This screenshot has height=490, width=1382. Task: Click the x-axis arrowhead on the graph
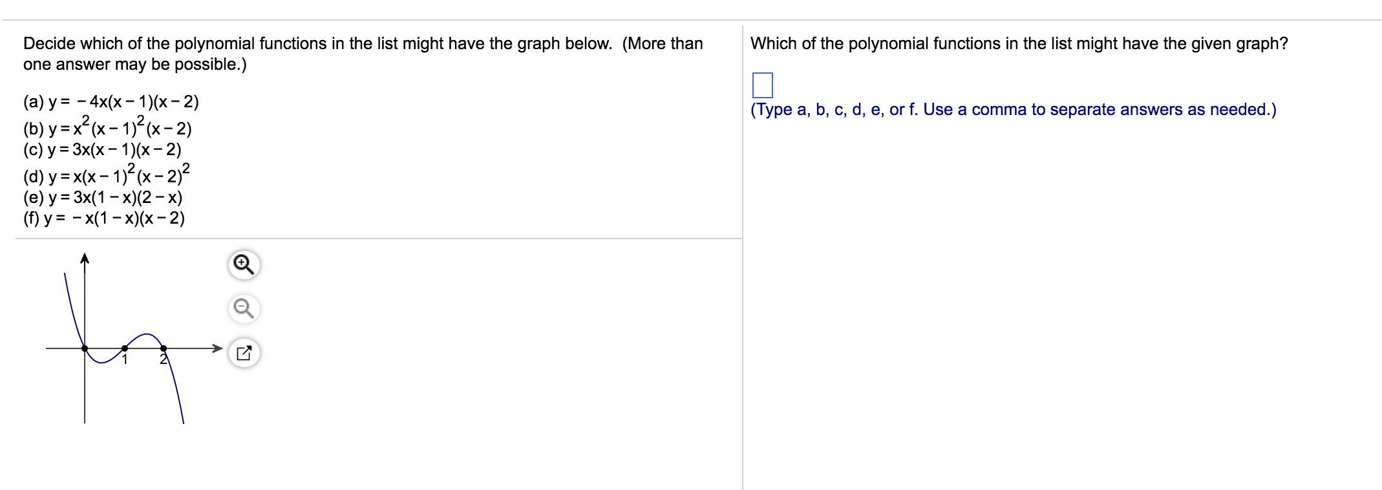pyautogui.click(x=218, y=348)
